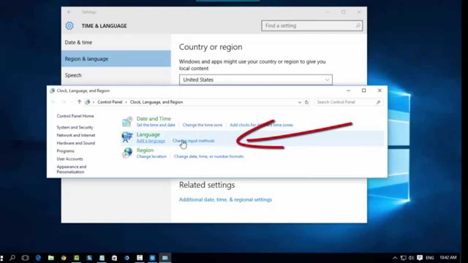Open User Accounts category
Viewport: 468px width, 263px height.
(x=70, y=159)
